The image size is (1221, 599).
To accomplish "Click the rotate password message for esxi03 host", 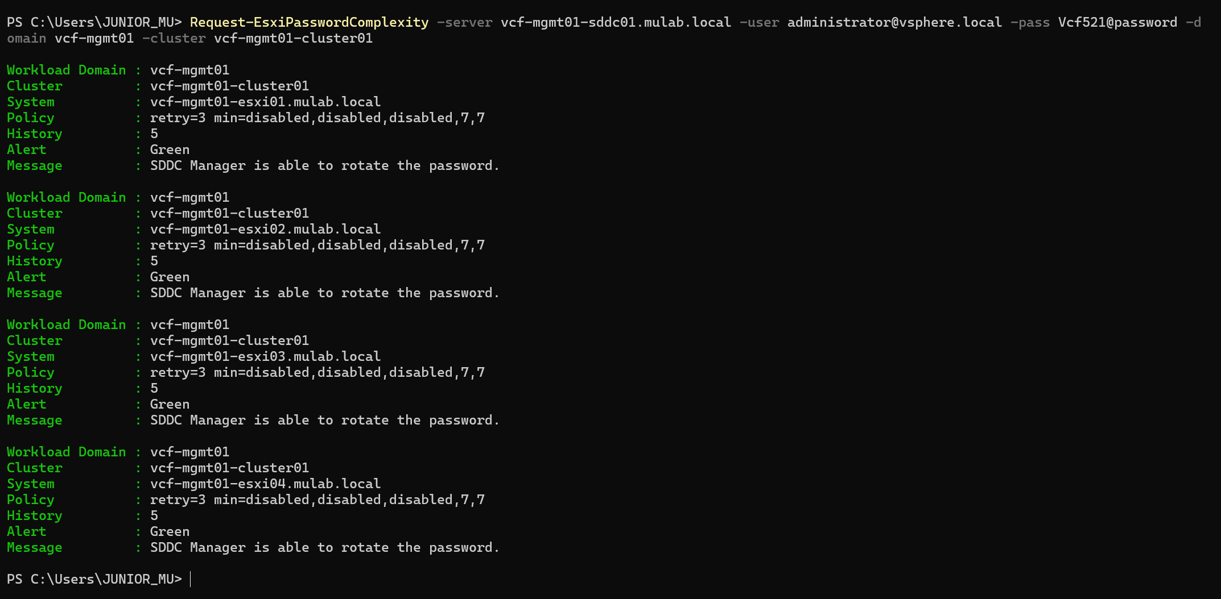I will point(324,420).
